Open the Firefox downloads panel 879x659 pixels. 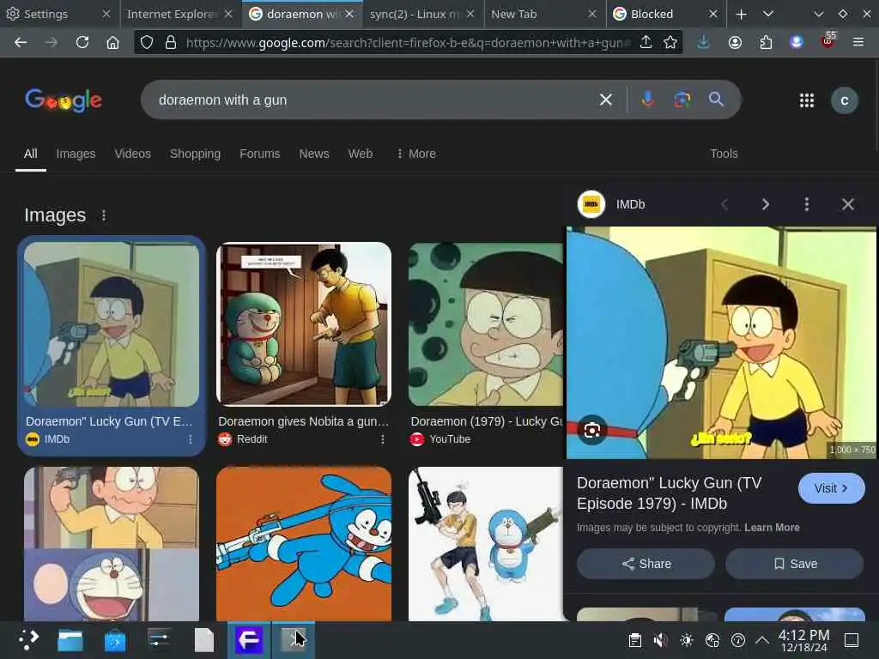click(704, 42)
